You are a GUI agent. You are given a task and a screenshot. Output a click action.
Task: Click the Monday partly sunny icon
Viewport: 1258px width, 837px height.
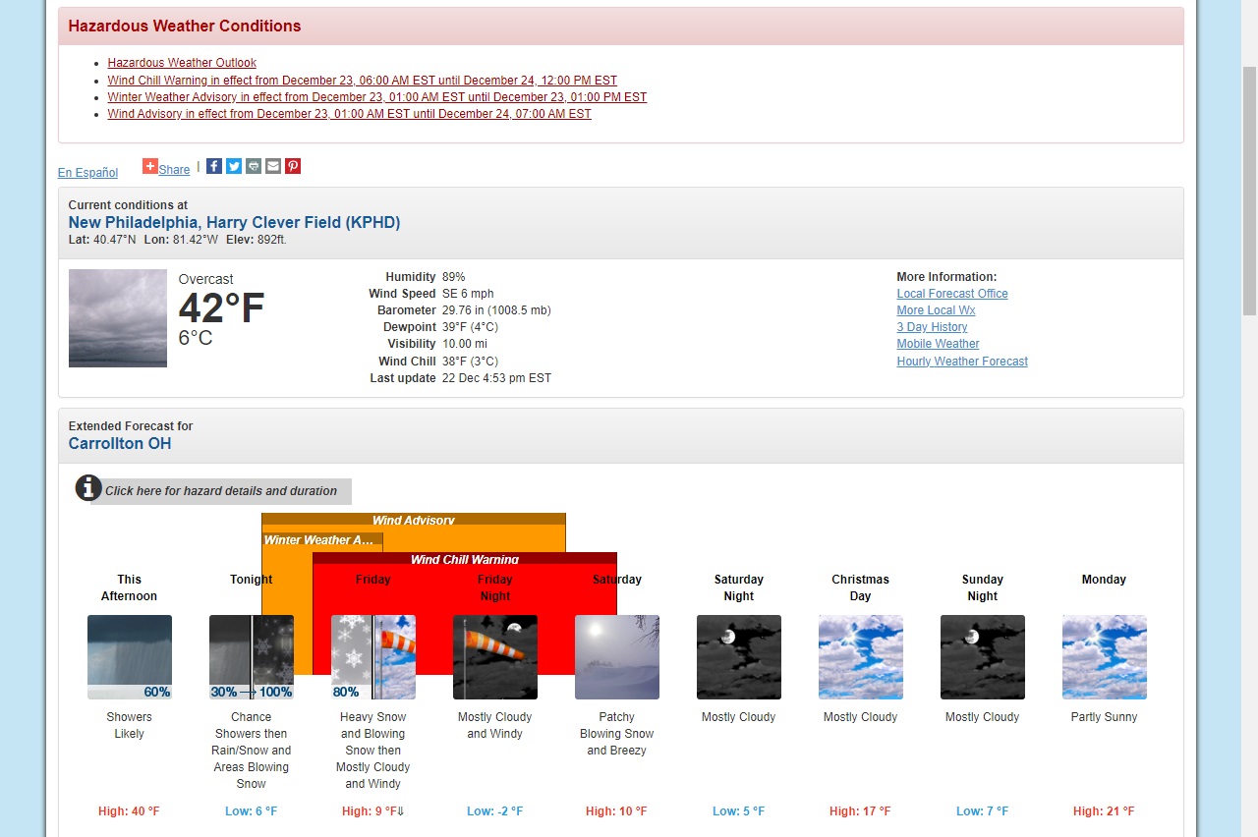(x=1105, y=657)
